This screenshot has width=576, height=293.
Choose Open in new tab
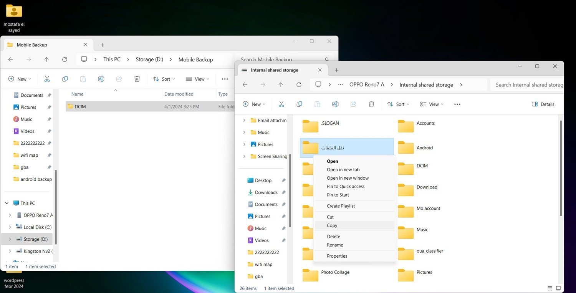pyautogui.click(x=354, y=170)
